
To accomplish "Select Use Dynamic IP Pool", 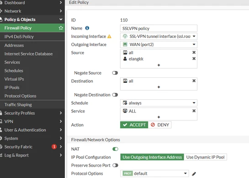I will click(x=205, y=157).
